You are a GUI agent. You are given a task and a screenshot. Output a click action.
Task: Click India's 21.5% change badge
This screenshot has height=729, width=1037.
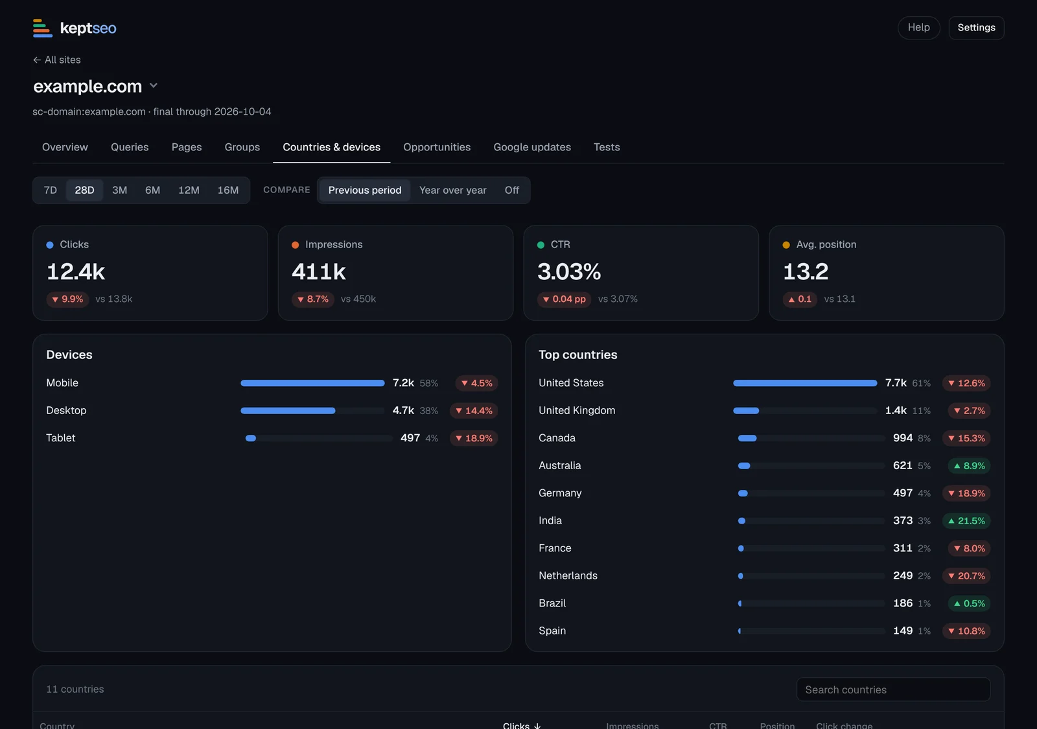point(966,520)
